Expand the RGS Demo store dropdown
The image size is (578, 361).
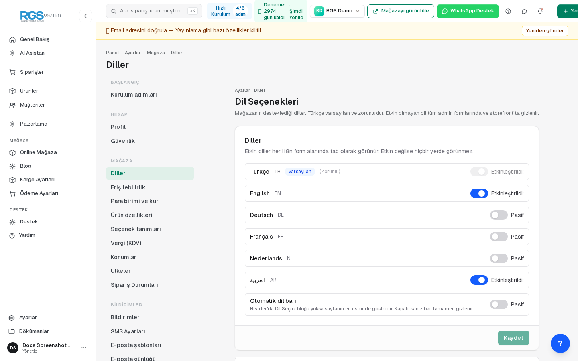337,11
